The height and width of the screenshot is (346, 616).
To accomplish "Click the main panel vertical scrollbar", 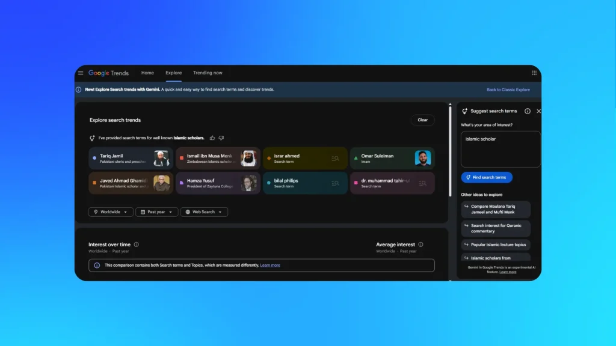I will (450, 150).
